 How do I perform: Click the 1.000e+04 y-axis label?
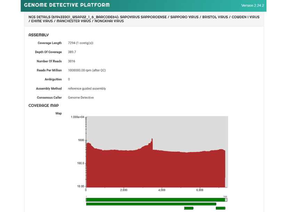coord(78,117)
